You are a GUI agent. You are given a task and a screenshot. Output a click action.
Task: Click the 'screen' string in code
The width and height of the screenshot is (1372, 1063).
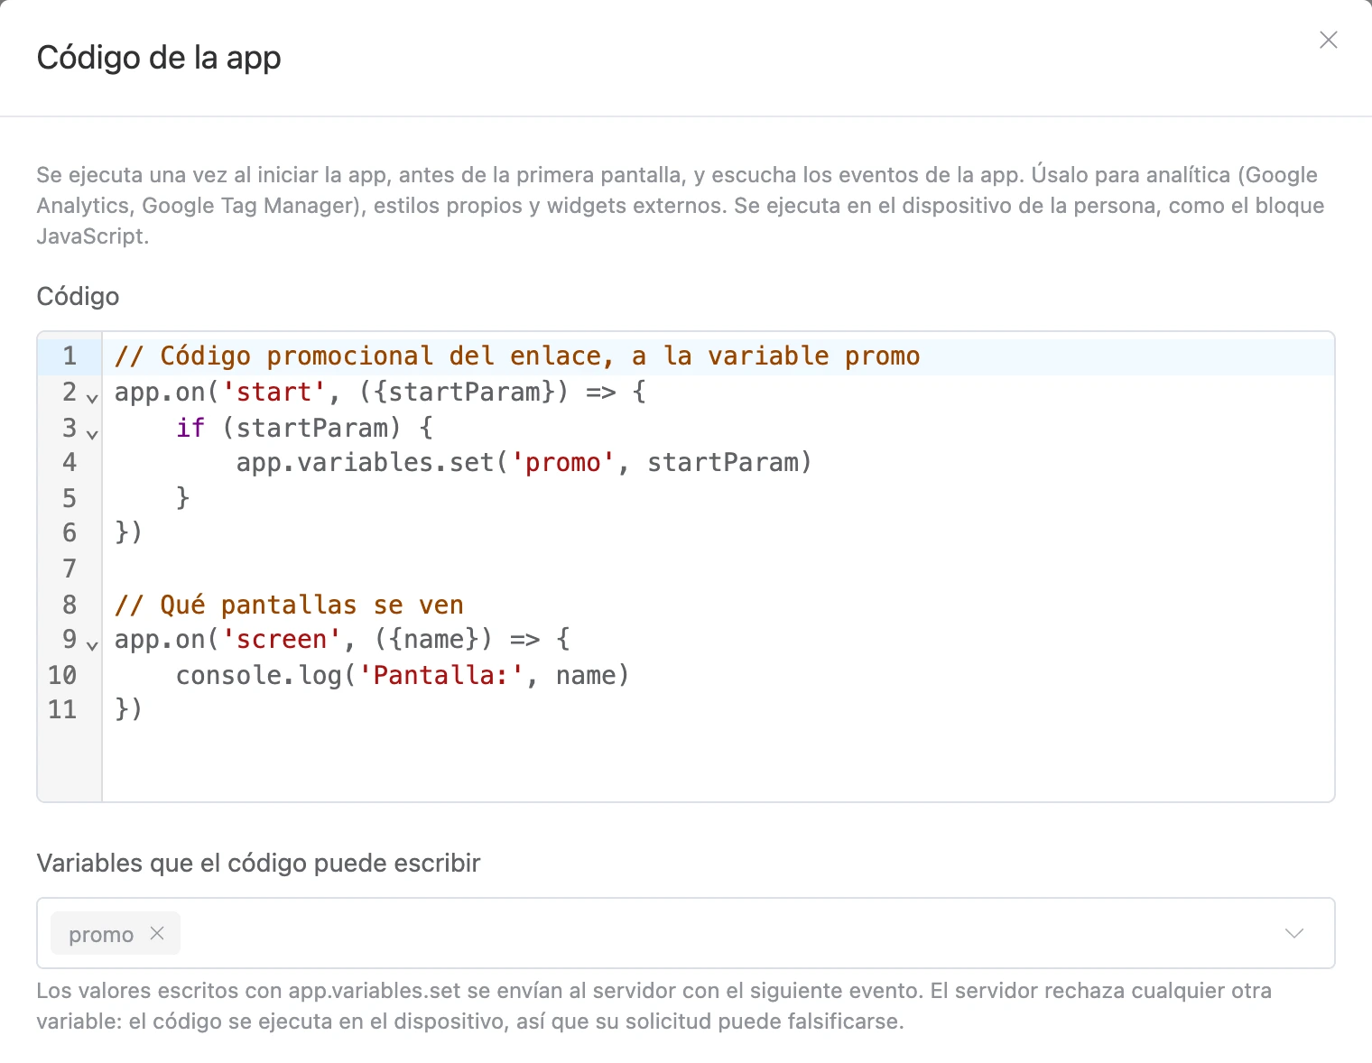pyautogui.click(x=282, y=639)
